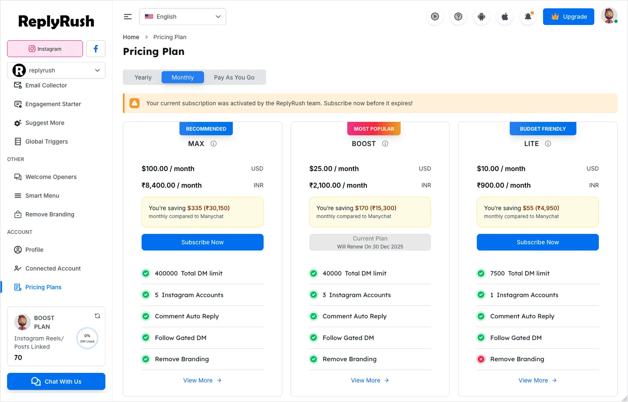The height and width of the screenshot is (402, 628).
Task: Refresh the BOOST plan usage card
Action: [97, 316]
